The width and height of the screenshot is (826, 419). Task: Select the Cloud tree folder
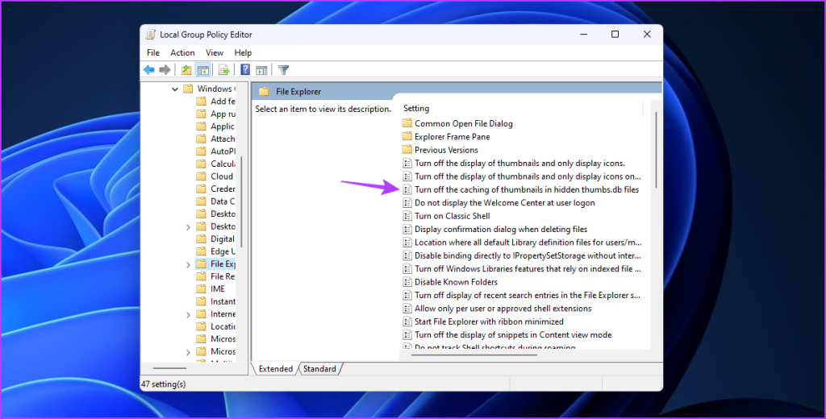[215, 176]
